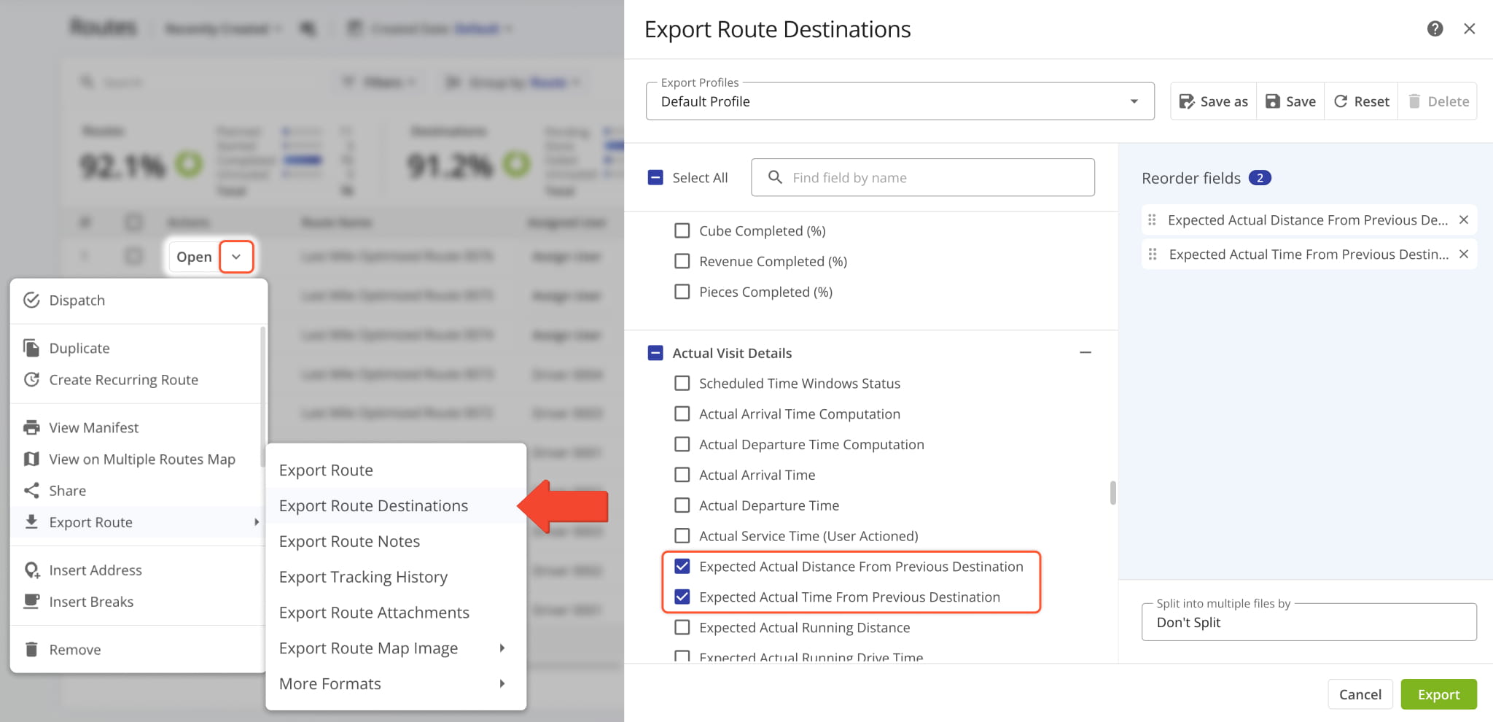Check Actual Service Time (User Actioned)
This screenshot has height=722, width=1493.
(682, 536)
